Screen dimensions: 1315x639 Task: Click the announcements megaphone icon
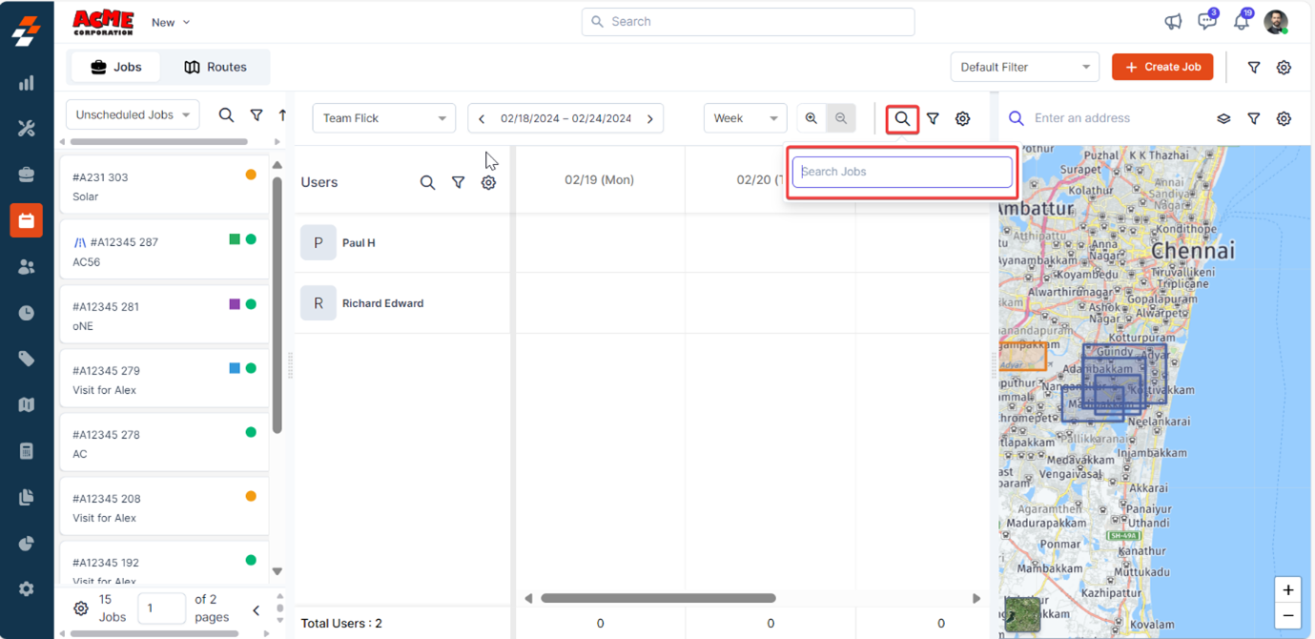tap(1173, 22)
